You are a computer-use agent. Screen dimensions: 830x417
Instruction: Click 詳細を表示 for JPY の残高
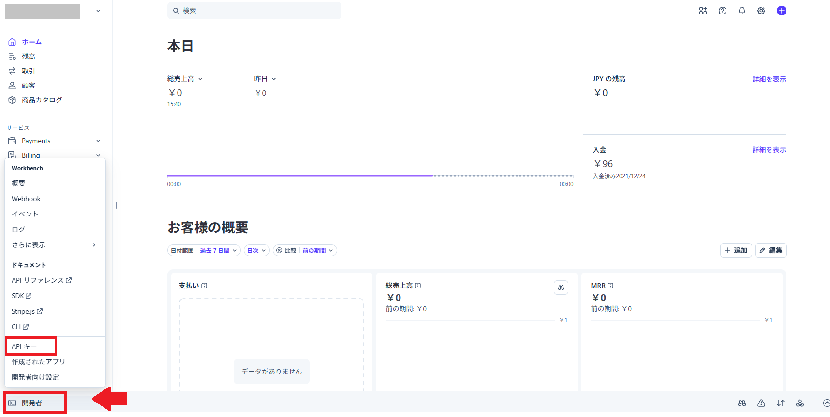tap(769, 79)
